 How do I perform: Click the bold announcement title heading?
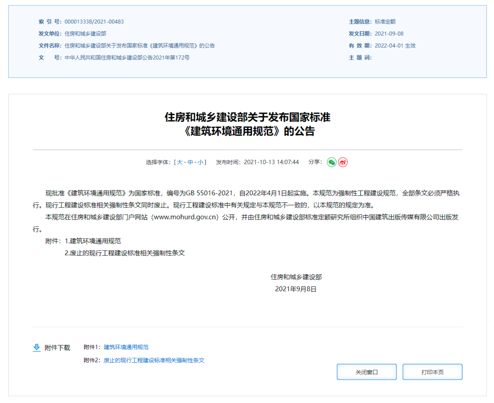247,124
